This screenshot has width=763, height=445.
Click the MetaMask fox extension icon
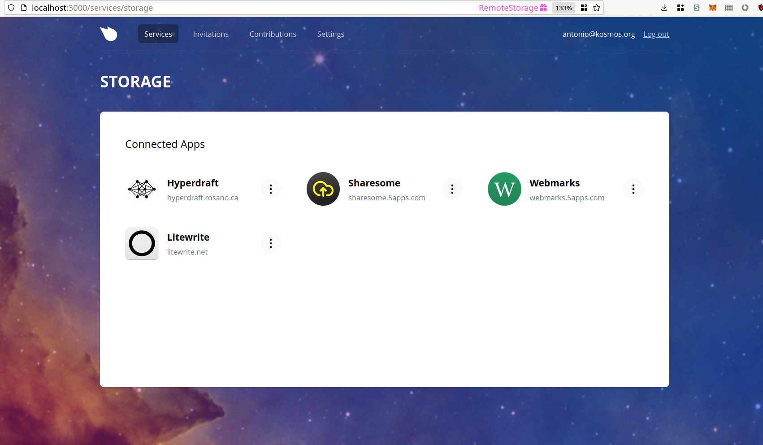click(x=713, y=8)
